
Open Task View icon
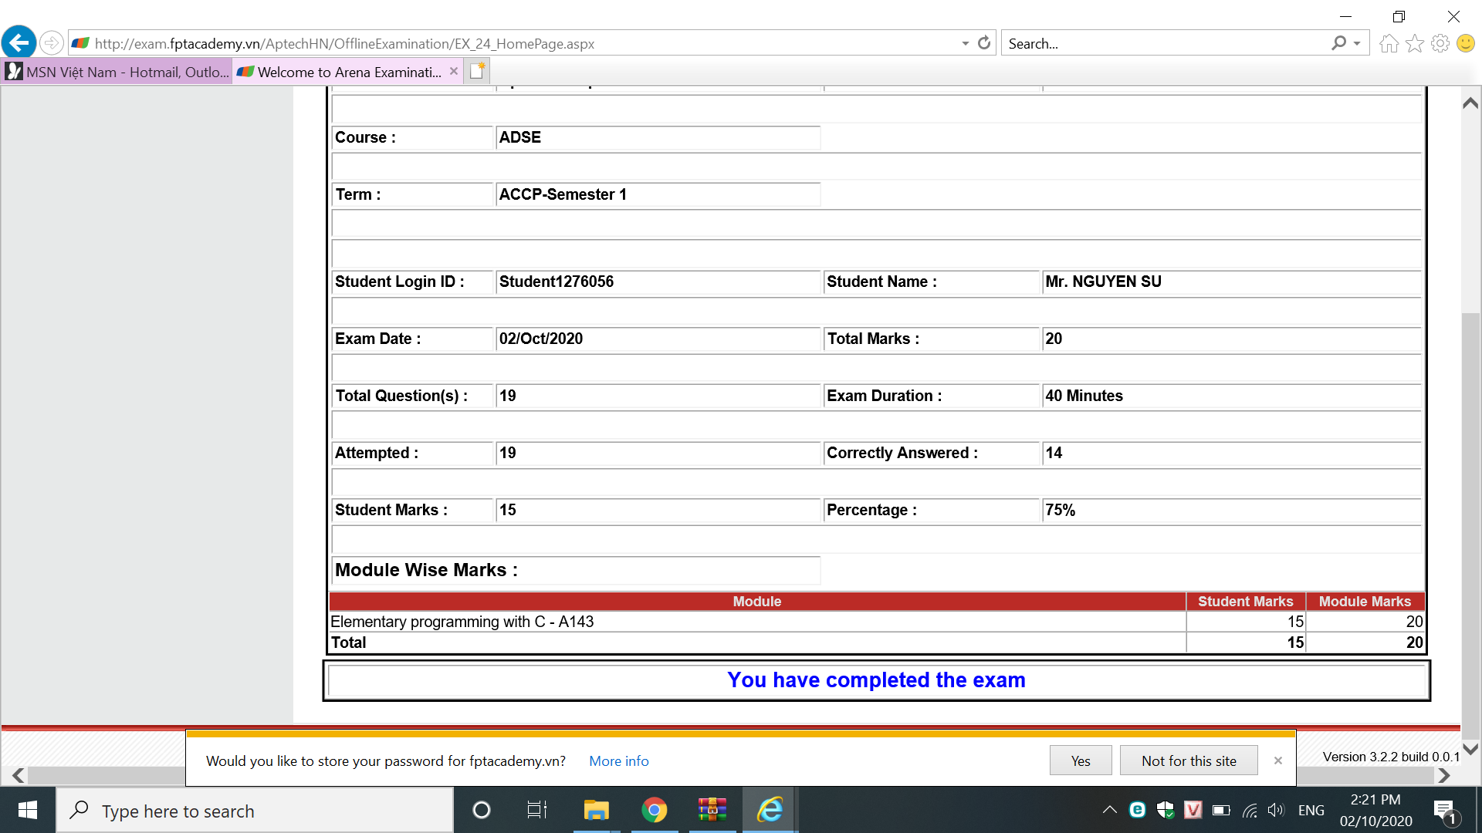click(x=536, y=810)
